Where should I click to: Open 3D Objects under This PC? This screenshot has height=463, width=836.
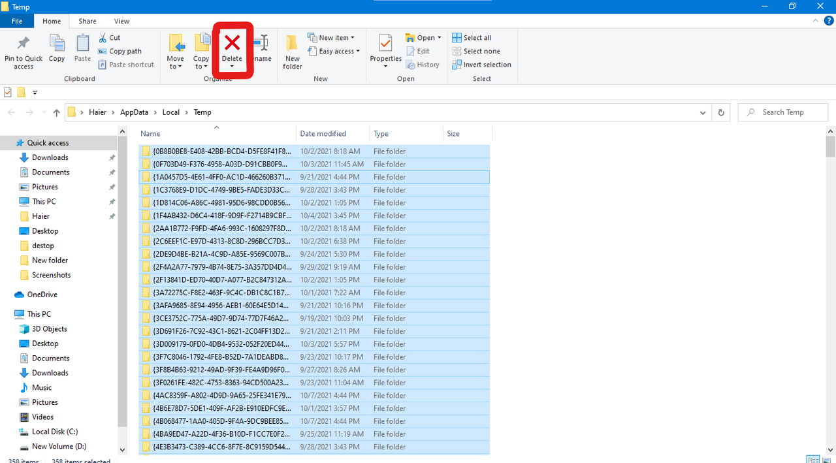point(50,328)
